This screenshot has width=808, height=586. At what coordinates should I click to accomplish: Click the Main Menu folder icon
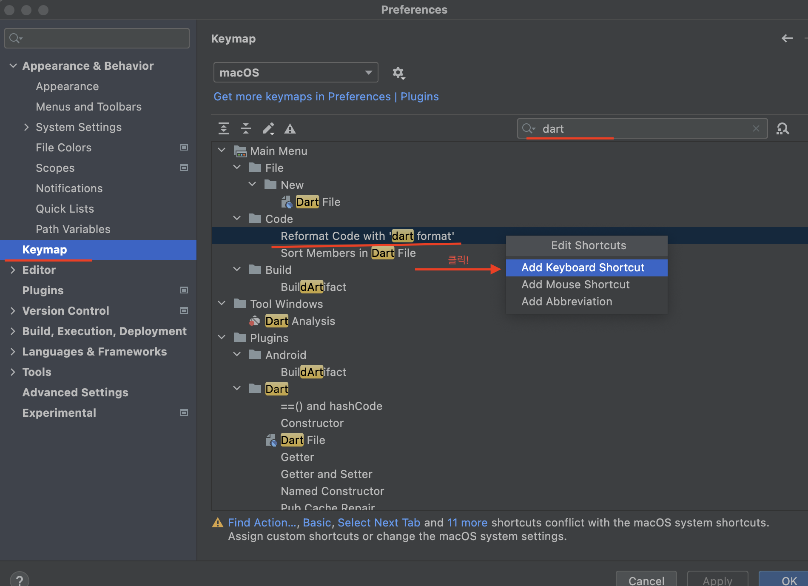(240, 151)
